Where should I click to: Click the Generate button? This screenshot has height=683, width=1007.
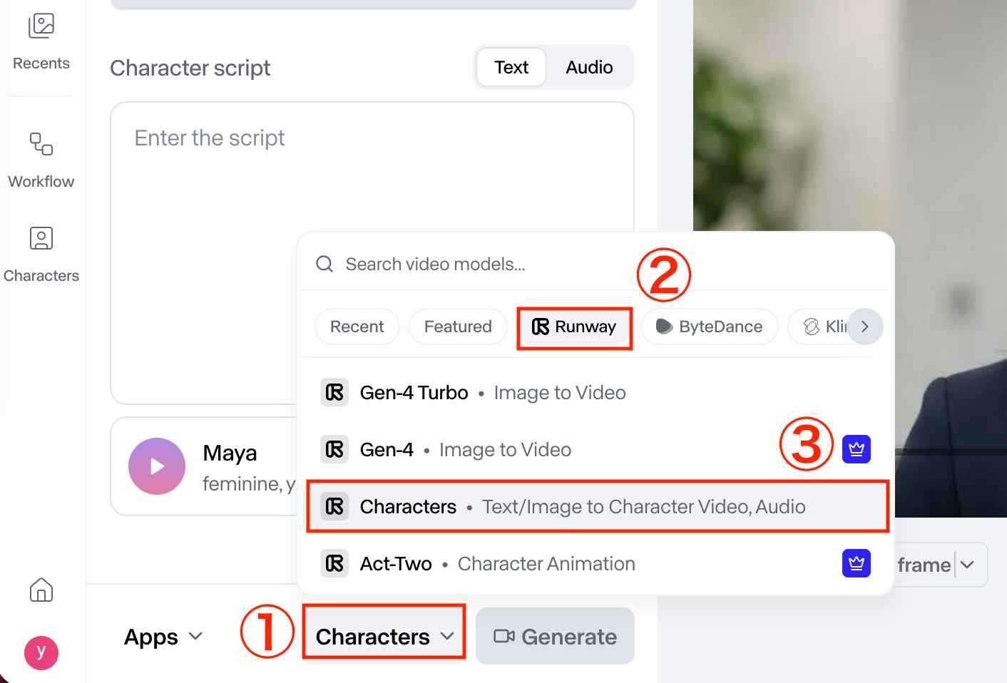pyautogui.click(x=555, y=636)
